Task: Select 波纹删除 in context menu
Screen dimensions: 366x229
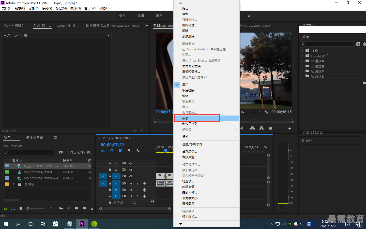Action: [206, 36]
